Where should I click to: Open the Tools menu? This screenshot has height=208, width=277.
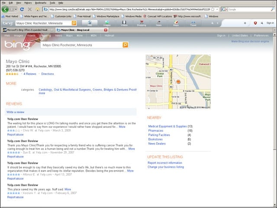tap(52, 3)
